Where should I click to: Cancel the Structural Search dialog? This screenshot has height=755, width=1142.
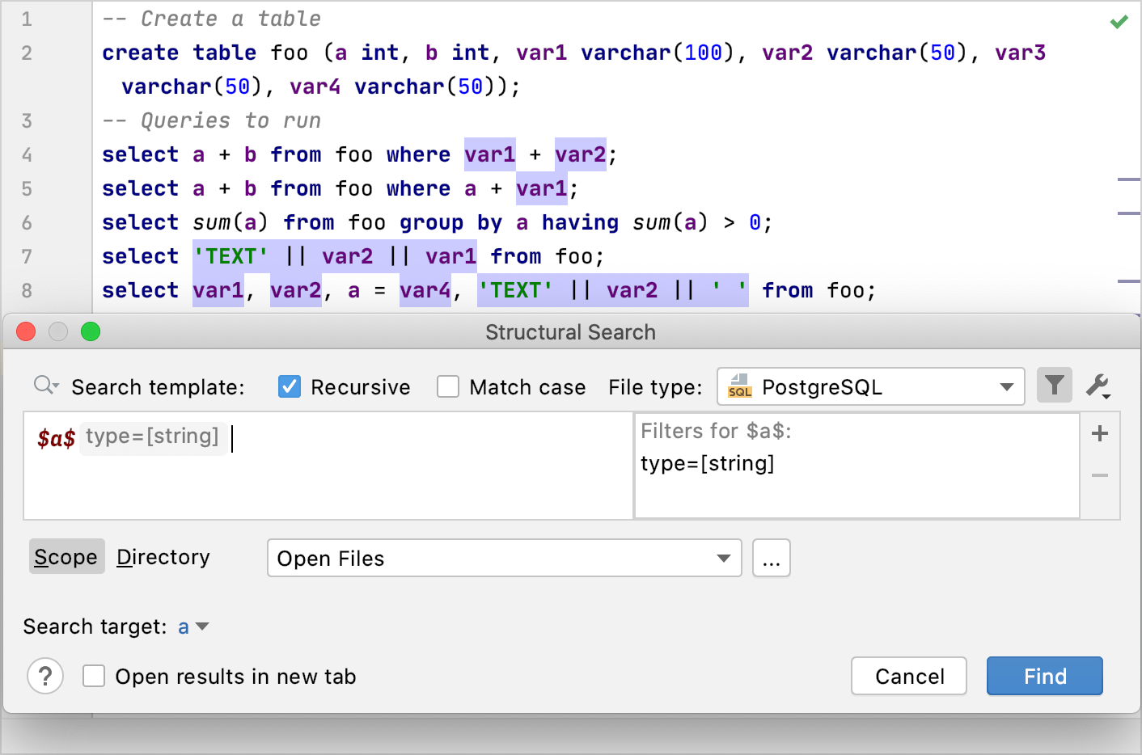click(908, 676)
